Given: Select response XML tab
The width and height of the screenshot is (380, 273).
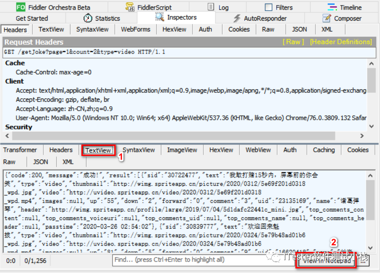Looking at the screenshot, I should point(68,162).
